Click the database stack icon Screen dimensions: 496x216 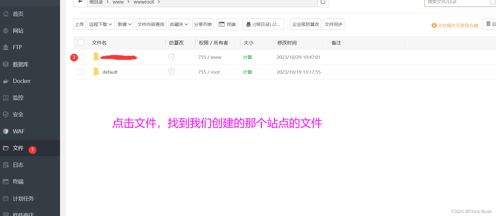click(6, 64)
